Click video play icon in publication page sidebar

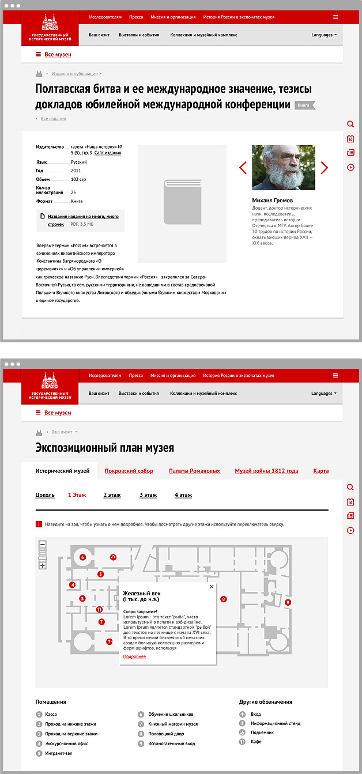click(350, 167)
